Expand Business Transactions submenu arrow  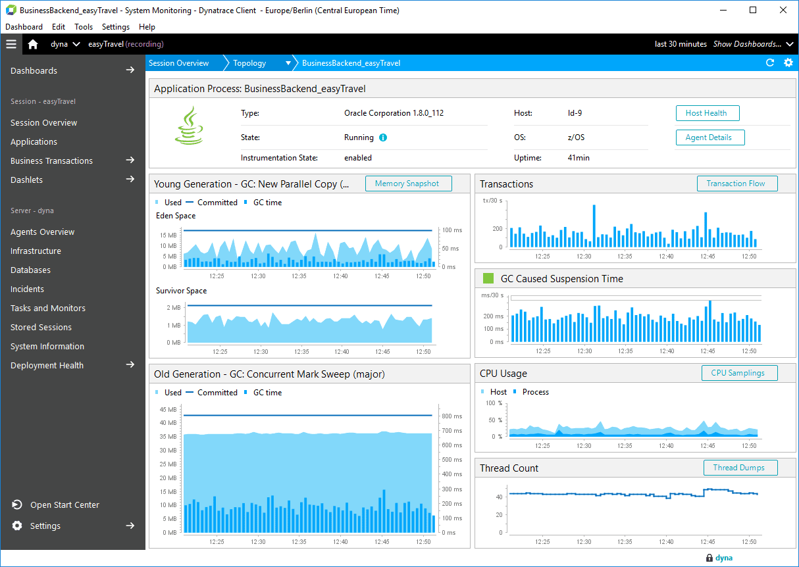point(130,160)
